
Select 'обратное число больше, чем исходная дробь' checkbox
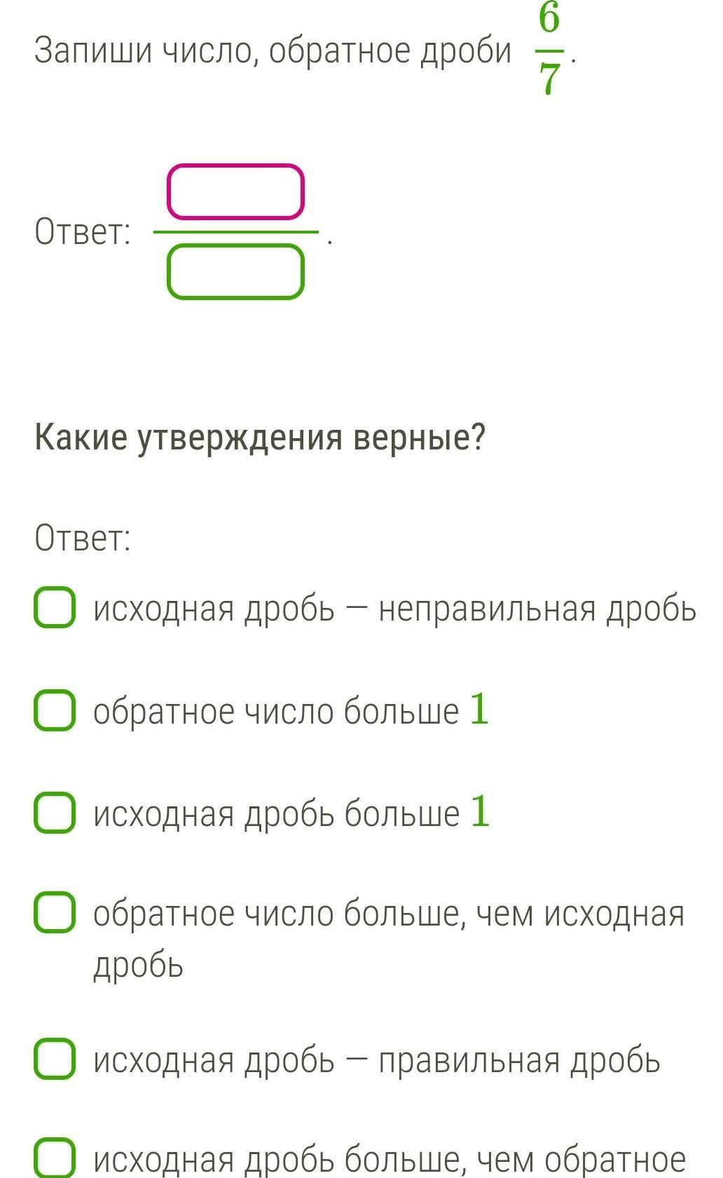(x=55, y=912)
